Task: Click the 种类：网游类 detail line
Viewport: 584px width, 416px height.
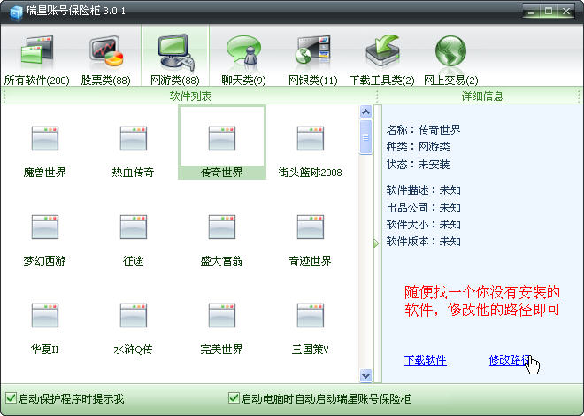Action: 418,147
